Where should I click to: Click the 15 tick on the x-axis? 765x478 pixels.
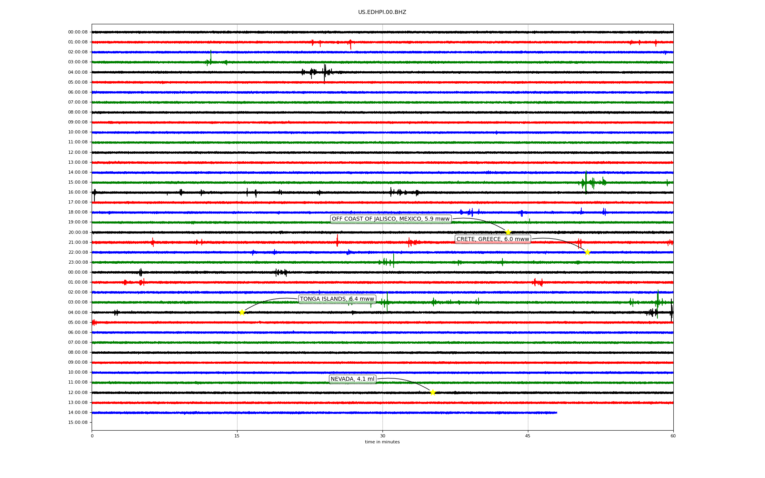pos(237,436)
